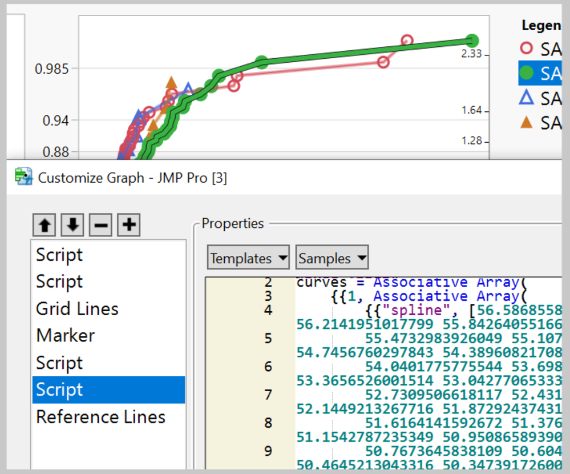Viewport: 570px width, 474px height.
Task: Select the first Script entry in list
Action: pyautogui.click(x=108, y=255)
